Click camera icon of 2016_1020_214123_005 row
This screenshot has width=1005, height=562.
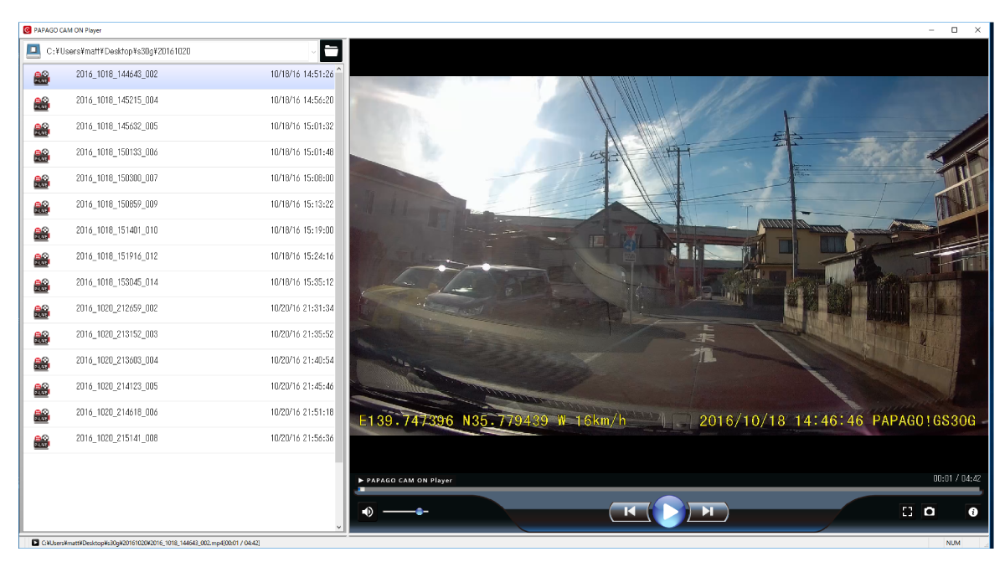click(41, 389)
